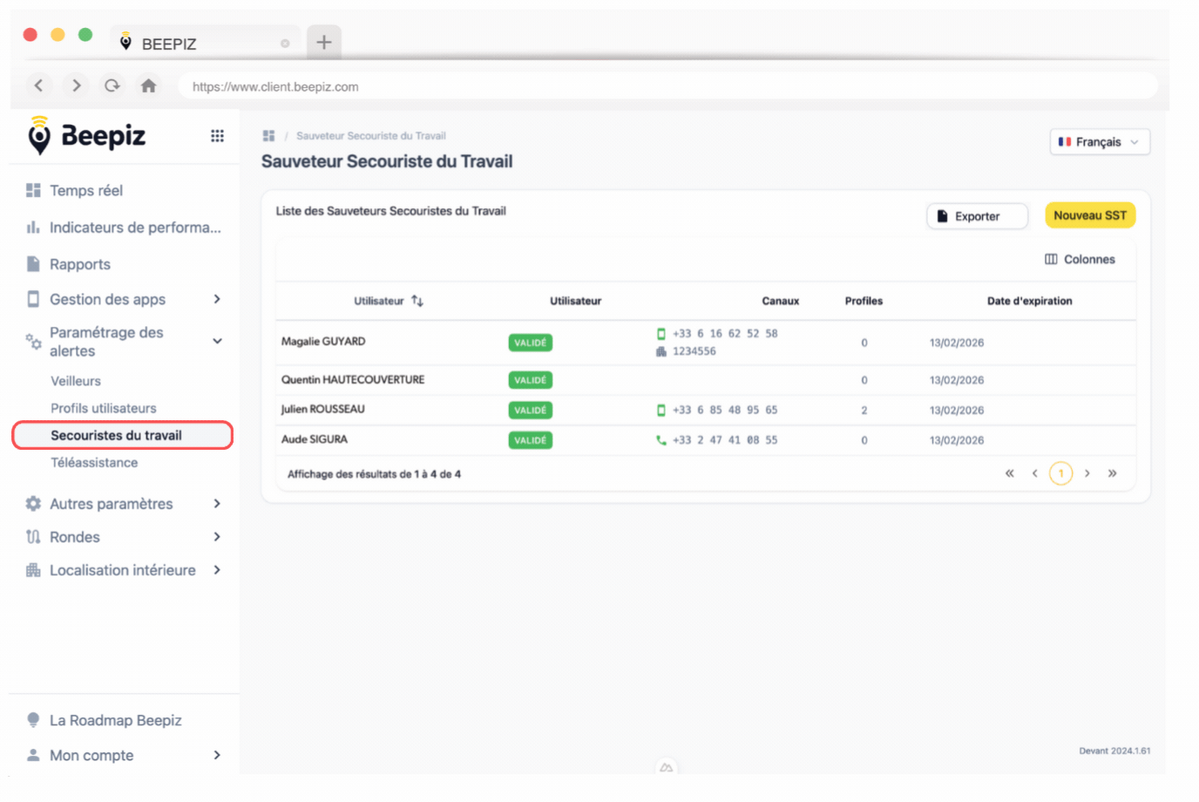Click the address bar URL field
Image resolution: width=1199 pixels, height=802 pixels.
[x=667, y=86]
